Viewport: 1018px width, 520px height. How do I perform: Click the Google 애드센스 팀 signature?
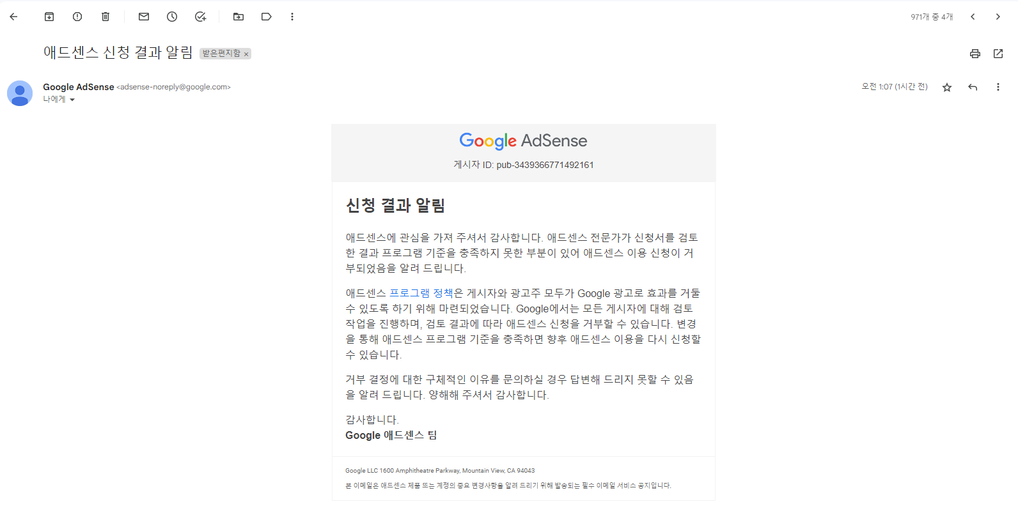[391, 435]
